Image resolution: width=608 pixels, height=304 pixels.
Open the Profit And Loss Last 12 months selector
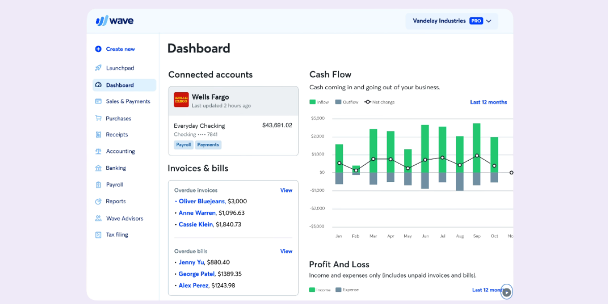tap(487, 290)
